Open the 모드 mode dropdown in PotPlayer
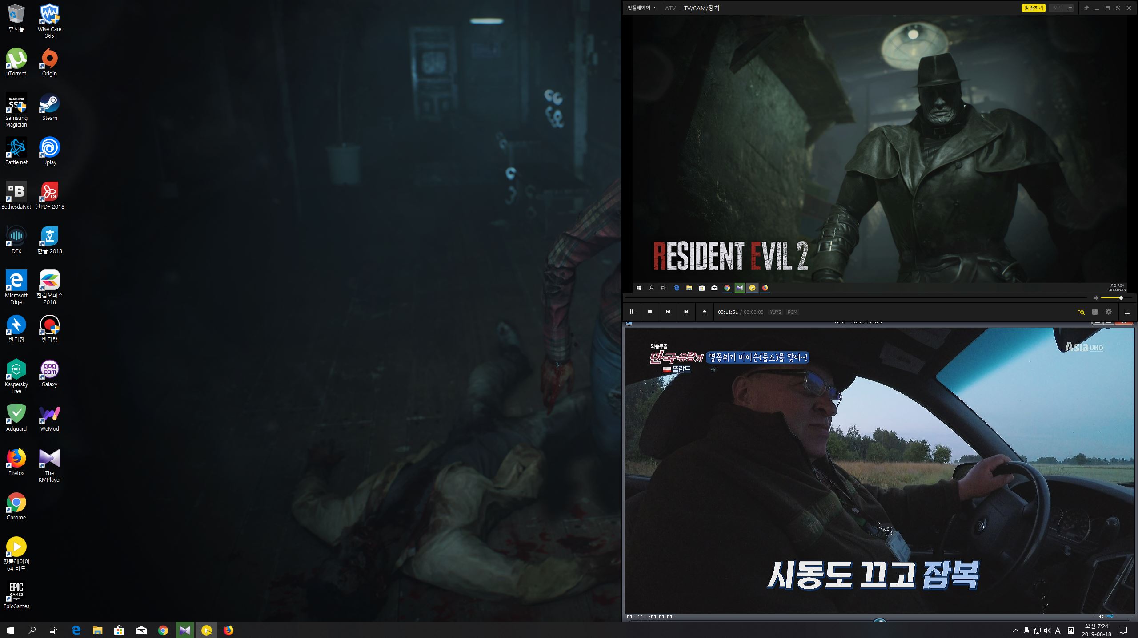The height and width of the screenshot is (638, 1138). pos(1062,8)
